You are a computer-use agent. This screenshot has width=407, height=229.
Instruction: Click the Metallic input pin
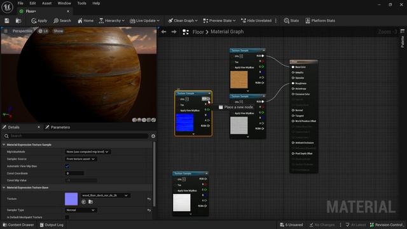[x=293, y=73]
